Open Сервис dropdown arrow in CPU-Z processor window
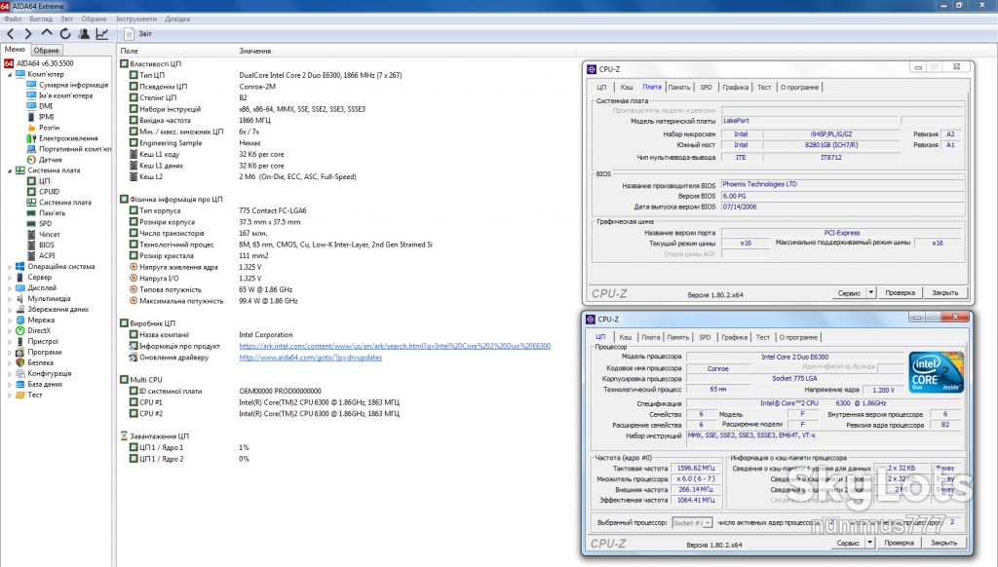998x567 pixels. click(x=870, y=543)
